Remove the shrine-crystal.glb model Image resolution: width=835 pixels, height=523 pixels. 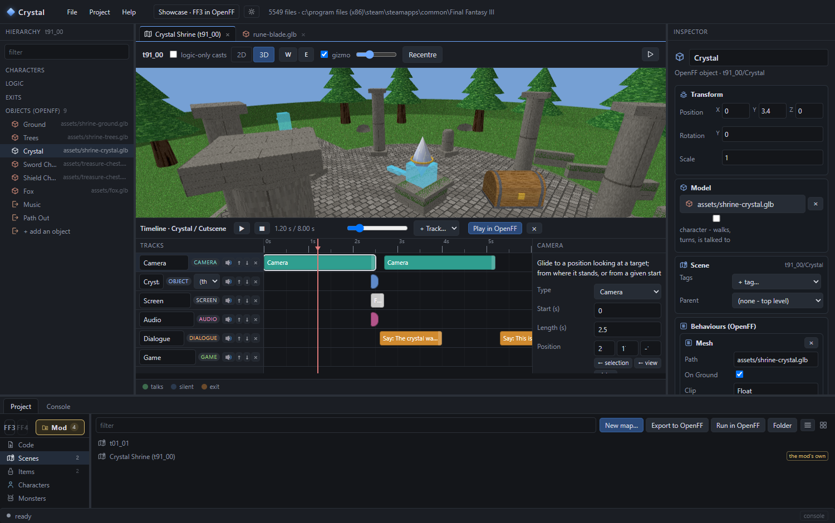coord(816,204)
